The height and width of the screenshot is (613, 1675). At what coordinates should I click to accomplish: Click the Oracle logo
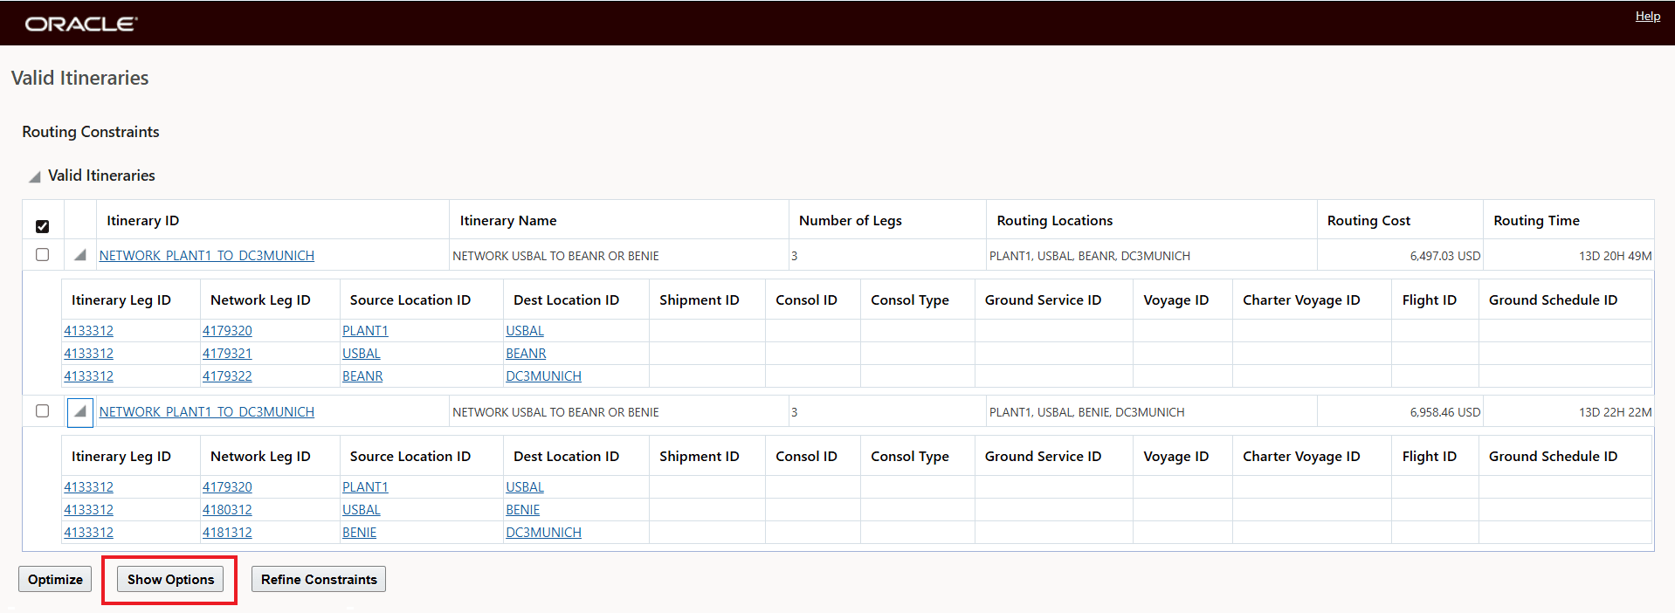pos(81,24)
